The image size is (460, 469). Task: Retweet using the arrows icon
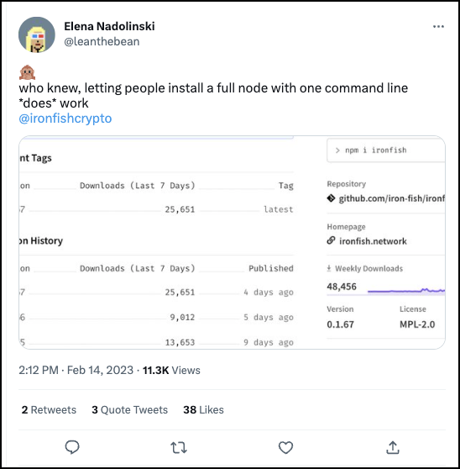(179, 448)
